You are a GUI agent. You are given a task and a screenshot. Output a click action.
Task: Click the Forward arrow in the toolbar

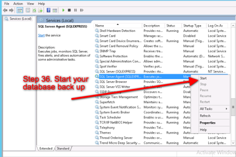(11, 10)
